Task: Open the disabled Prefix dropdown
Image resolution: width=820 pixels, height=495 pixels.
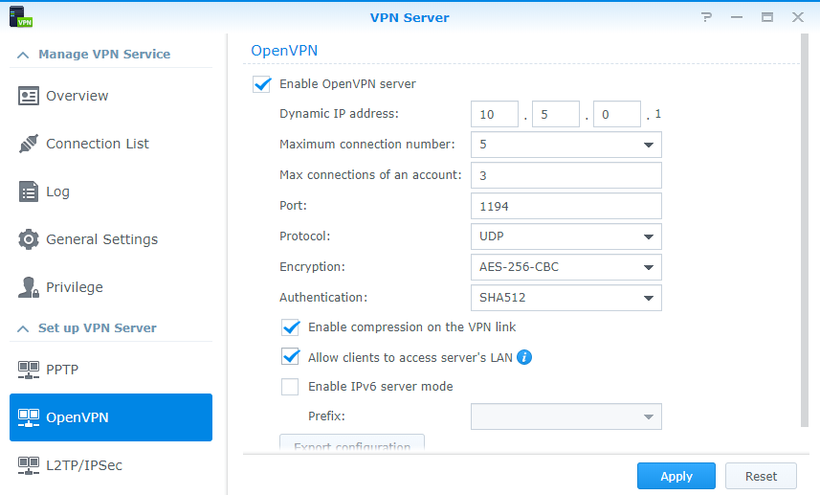Action: tap(566, 416)
